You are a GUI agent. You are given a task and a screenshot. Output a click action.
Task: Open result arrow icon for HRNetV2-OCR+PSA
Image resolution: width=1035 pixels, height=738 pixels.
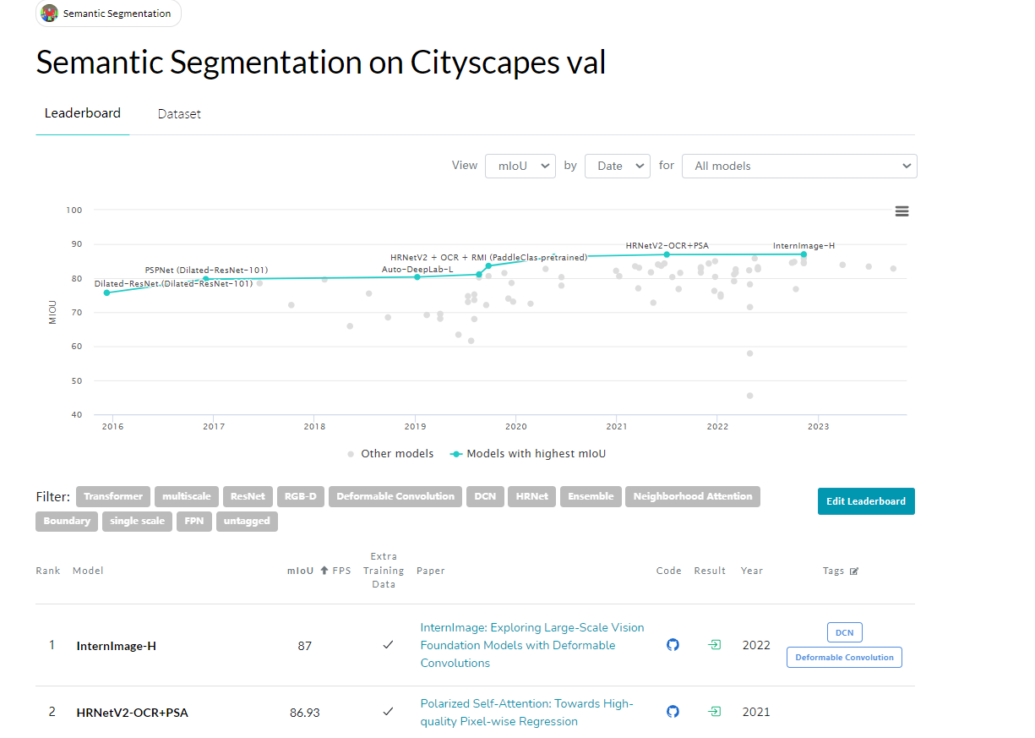click(x=715, y=712)
